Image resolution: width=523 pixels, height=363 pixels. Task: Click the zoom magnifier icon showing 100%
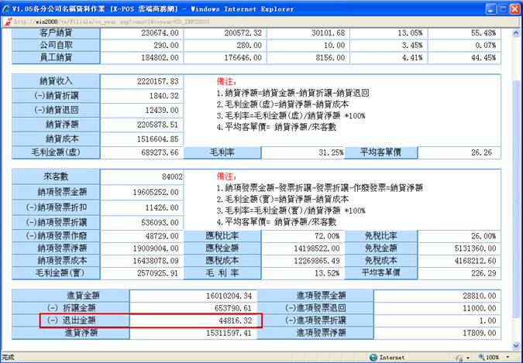point(482,357)
